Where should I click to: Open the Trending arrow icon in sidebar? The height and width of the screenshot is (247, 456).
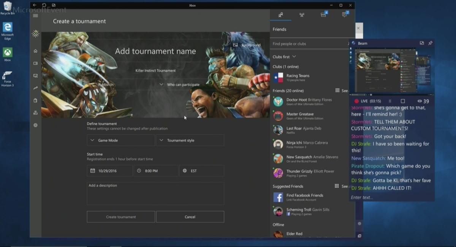pyautogui.click(x=35, y=88)
